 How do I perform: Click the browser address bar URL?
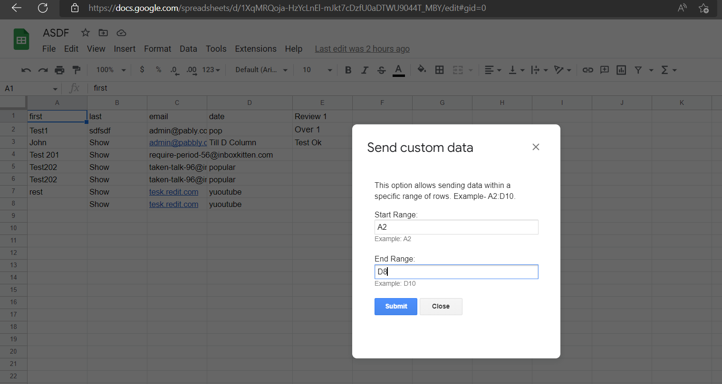coord(287,8)
